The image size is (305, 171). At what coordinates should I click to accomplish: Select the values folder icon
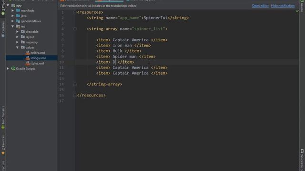point(23,47)
